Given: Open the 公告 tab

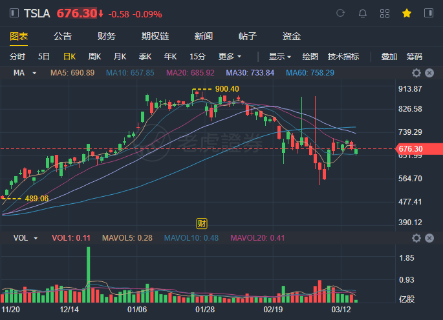Looking at the screenshot, I should pos(63,36).
